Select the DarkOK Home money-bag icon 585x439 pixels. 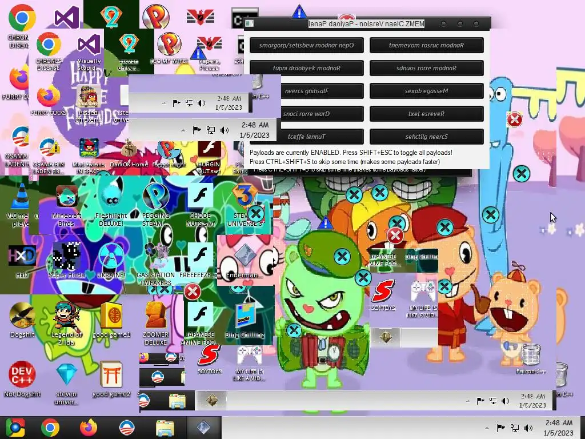(129, 152)
